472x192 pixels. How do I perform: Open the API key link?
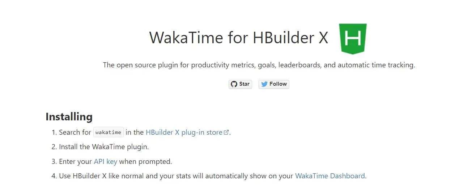(x=106, y=161)
